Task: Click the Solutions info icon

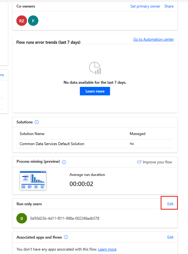Action: coord(37,122)
